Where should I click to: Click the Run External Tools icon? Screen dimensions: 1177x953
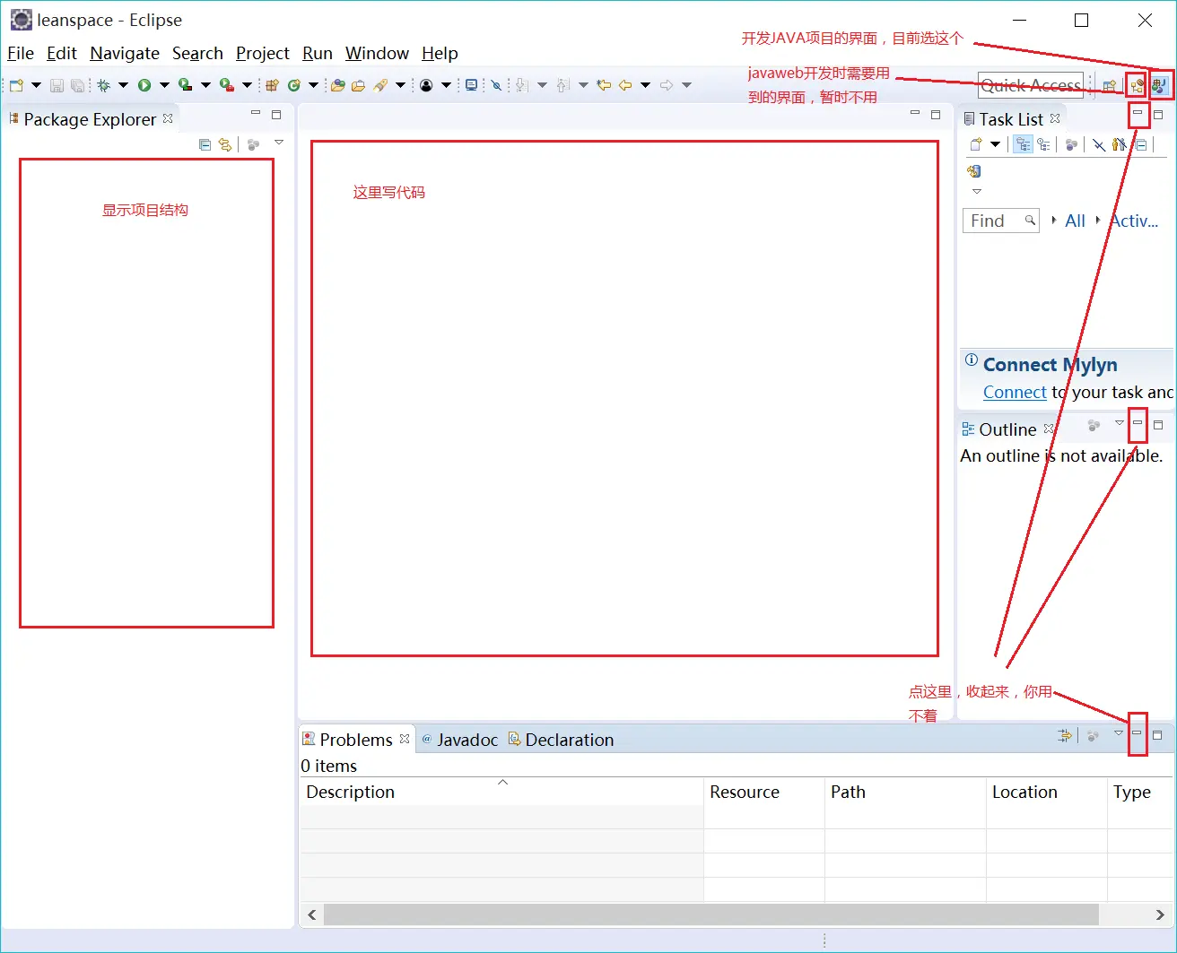tap(226, 85)
